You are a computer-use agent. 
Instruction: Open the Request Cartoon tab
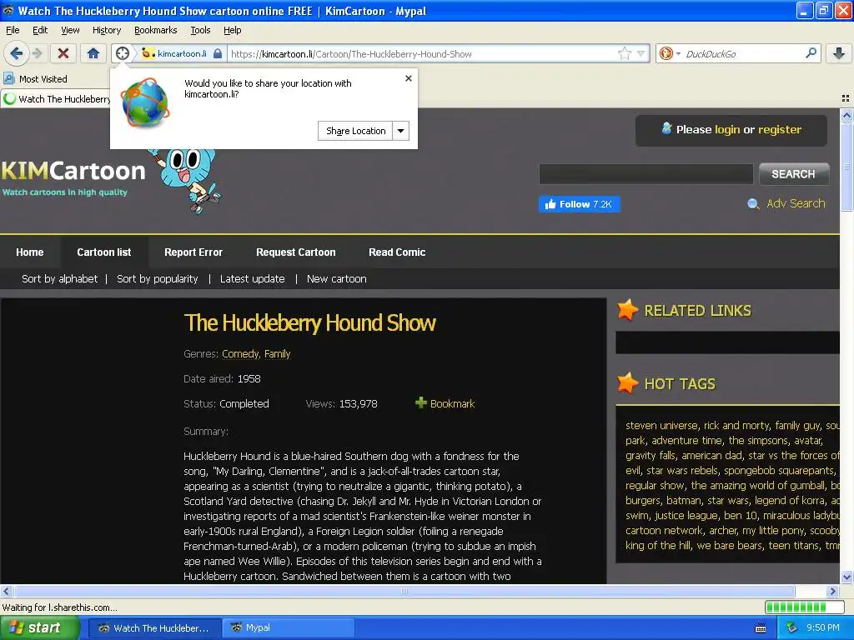pyautogui.click(x=296, y=252)
